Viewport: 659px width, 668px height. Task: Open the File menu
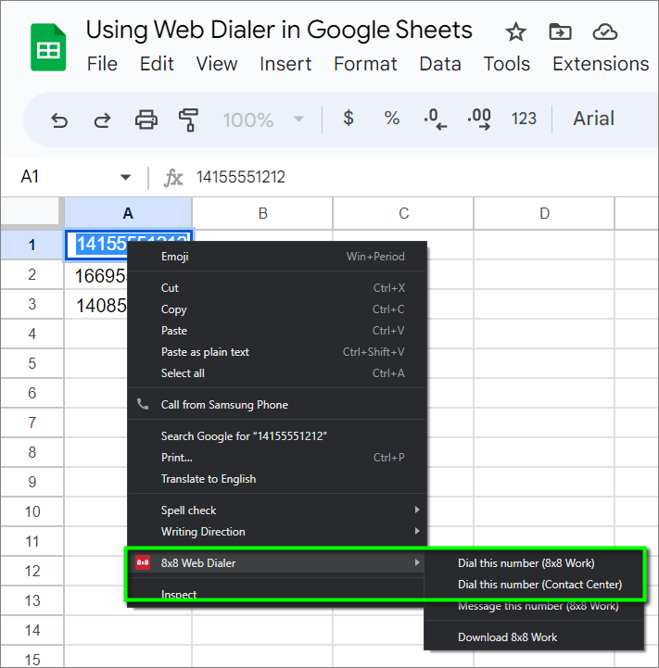[x=102, y=64]
